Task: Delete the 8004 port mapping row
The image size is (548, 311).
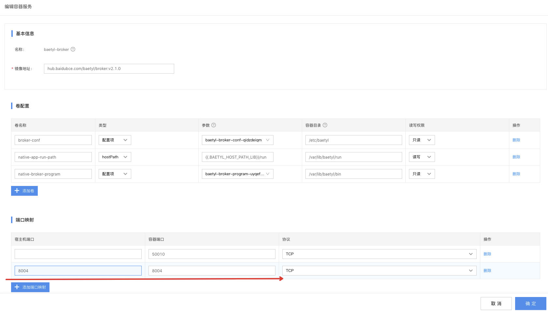Action: pyautogui.click(x=487, y=271)
